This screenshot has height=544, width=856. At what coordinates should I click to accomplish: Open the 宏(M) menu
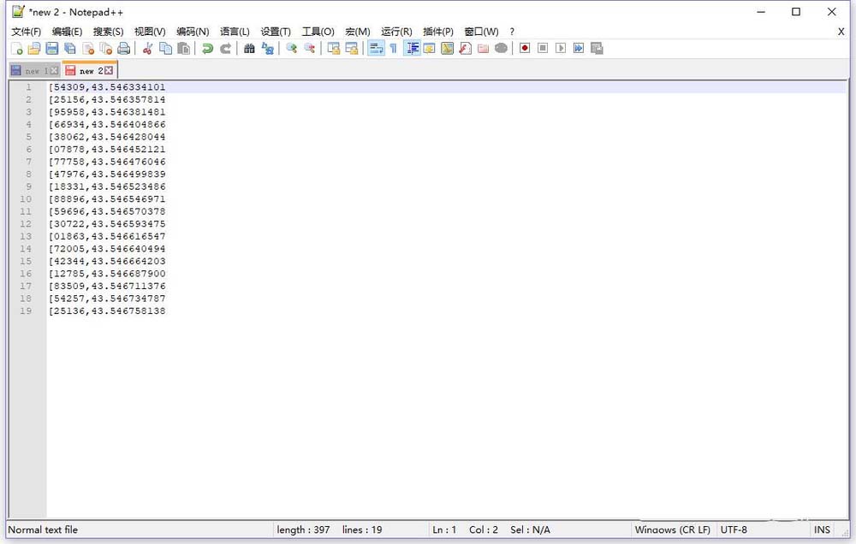358,32
